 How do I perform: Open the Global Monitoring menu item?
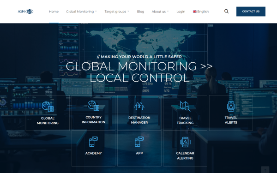point(80,12)
